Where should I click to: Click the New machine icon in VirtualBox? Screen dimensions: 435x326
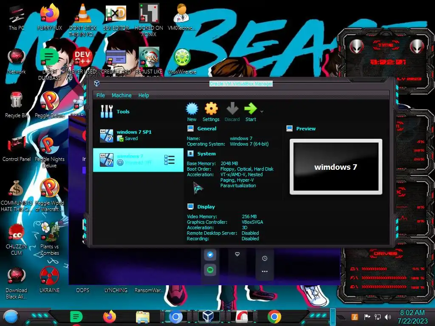click(x=192, y=112)
